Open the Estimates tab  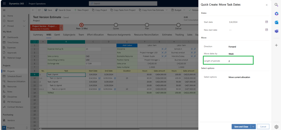pos(167,35)
